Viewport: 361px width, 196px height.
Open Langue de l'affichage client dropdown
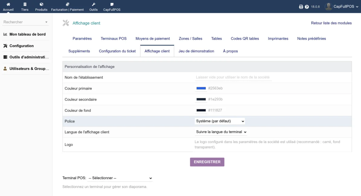221,132
